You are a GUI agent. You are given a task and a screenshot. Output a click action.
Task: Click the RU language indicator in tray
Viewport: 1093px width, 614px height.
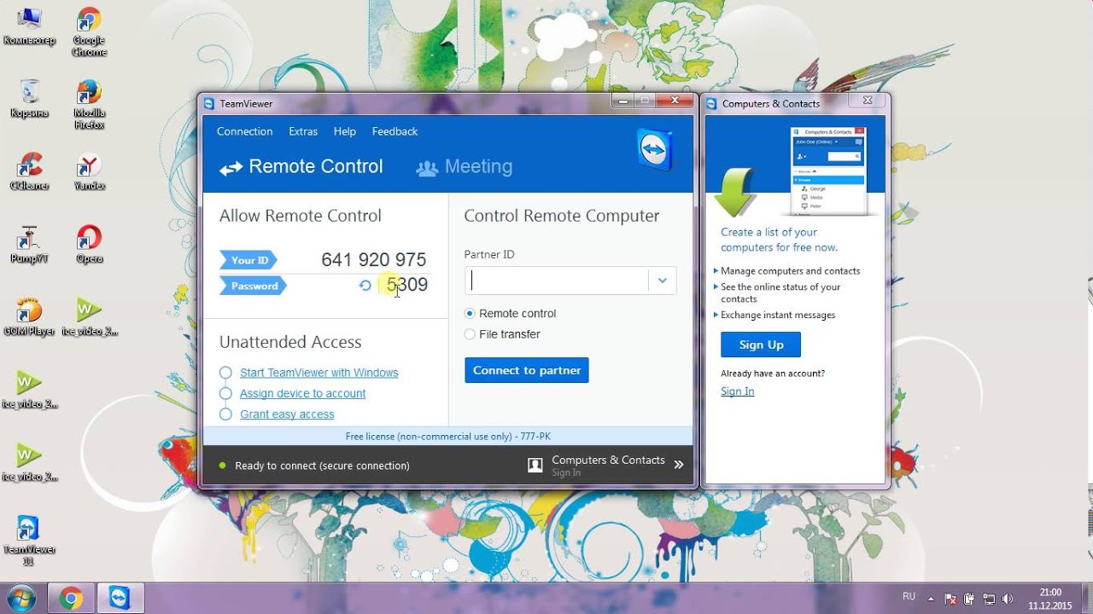point(909,596)
